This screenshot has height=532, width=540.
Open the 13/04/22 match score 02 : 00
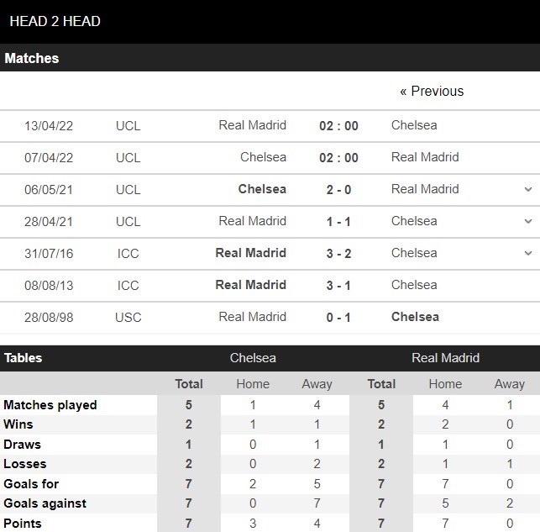point(338,126)
